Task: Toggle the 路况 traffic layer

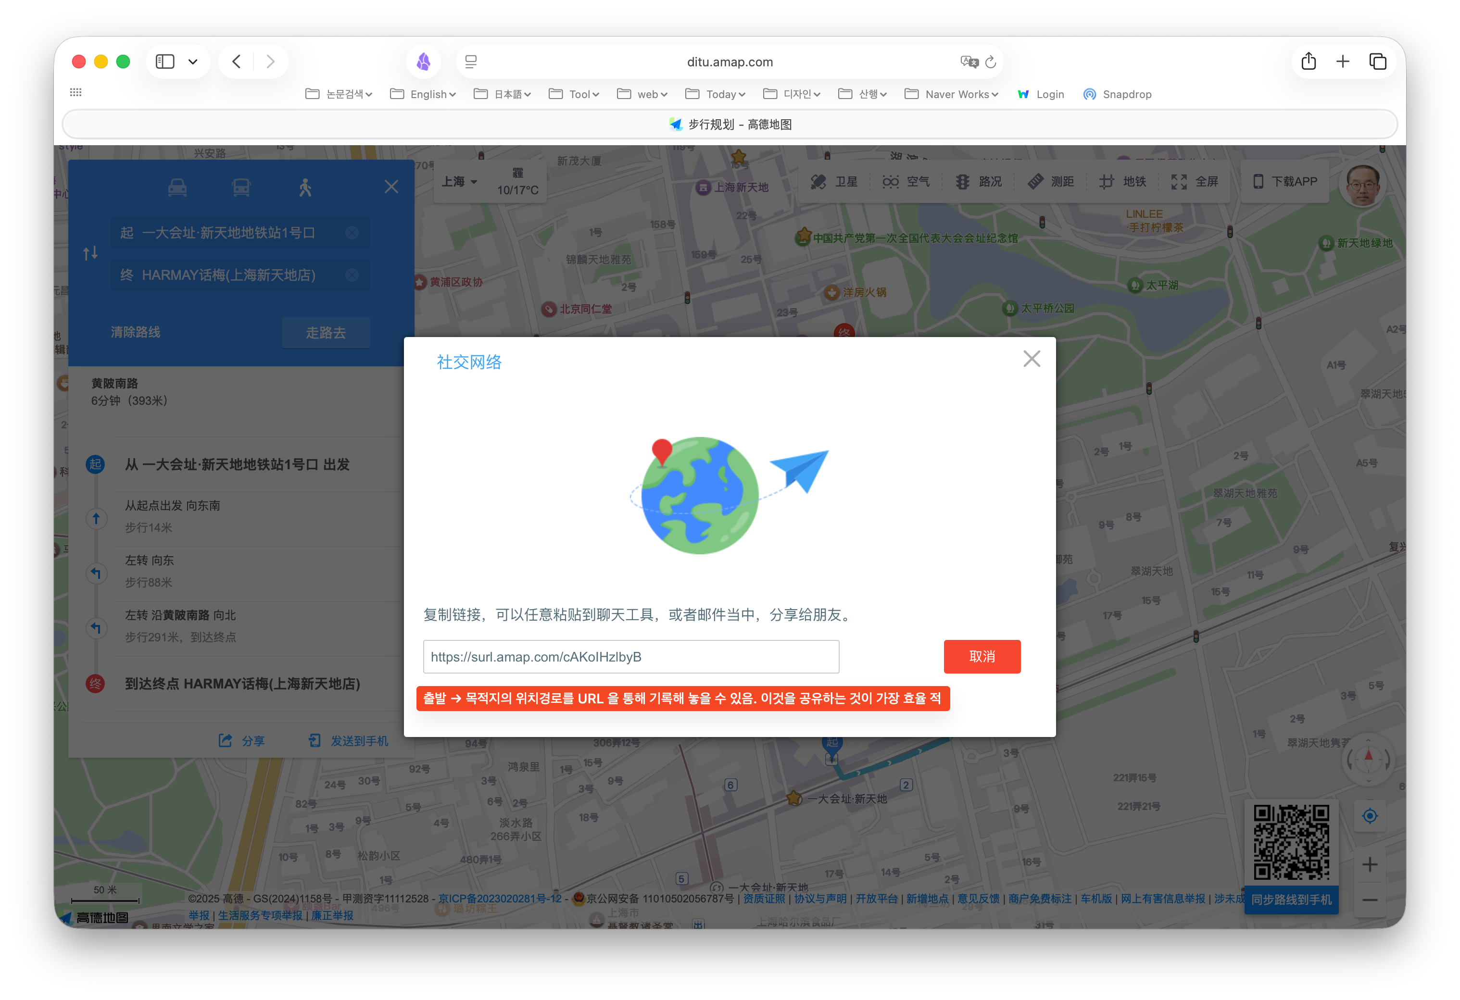Action: (x=978, y=182)
